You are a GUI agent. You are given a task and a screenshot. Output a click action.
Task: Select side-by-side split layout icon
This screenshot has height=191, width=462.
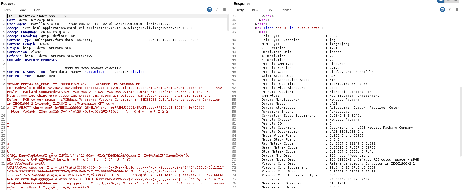441,1
